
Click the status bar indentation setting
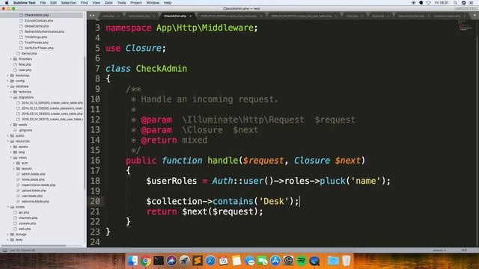pyautogui.click(x=439, y=250)
